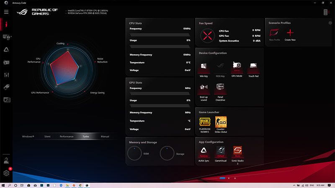Open Aura Sync triangle icon in sidebar
This screenshot has width=335, height=188.
tap(7, 49)
